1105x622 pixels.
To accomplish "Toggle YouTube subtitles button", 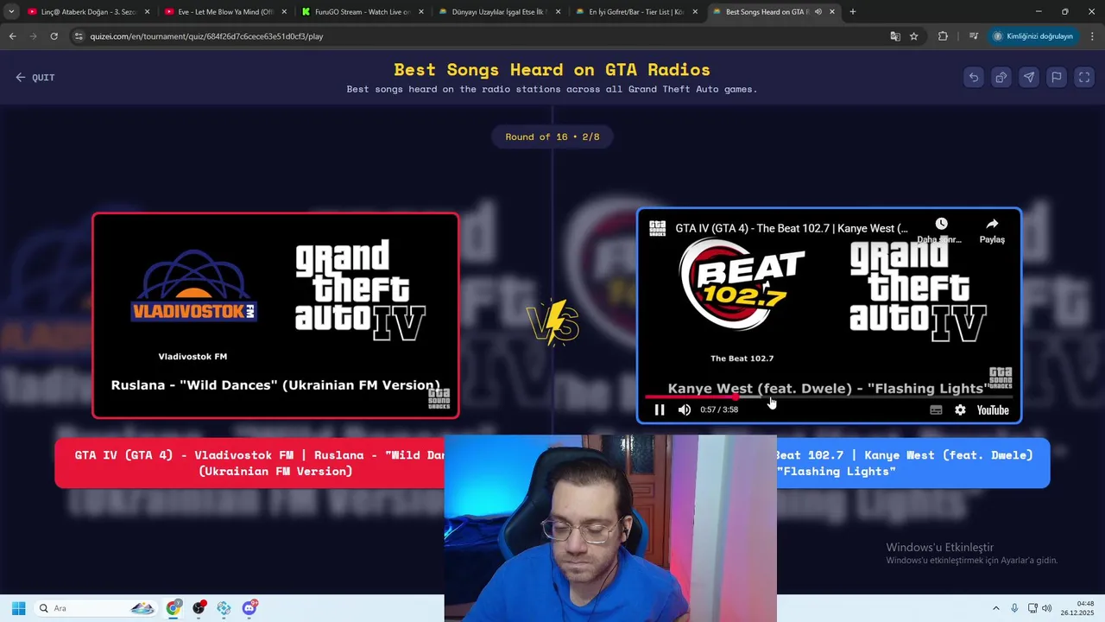I will (936, 410).
